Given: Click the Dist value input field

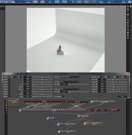Looking at the screenshot, I should point(28,84).
